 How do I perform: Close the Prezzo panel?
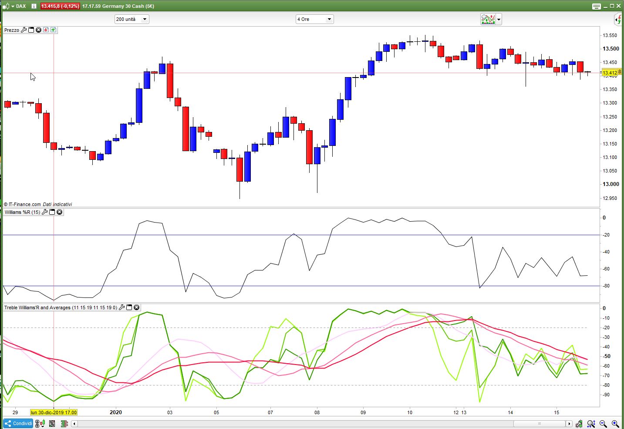pos(38,30)
